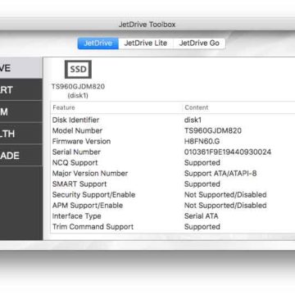
Task: Switch to JetDrive Lite tab
Action: (146, 43)
